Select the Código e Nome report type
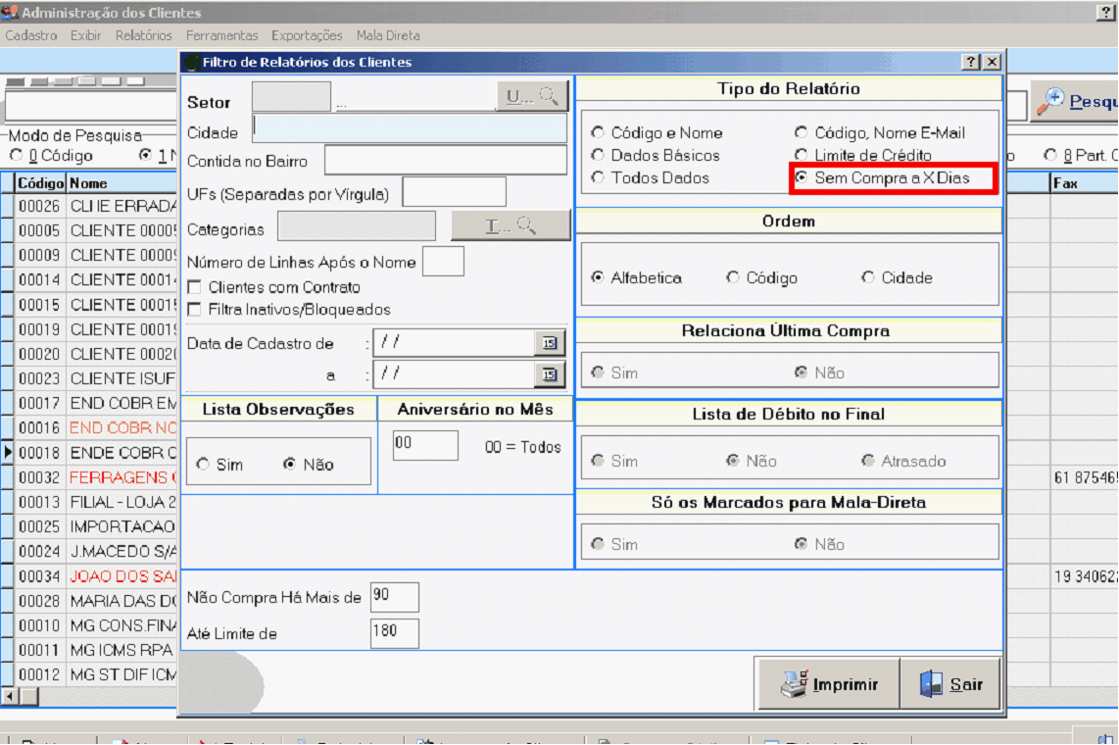Image resolution: width=1119 pixels, height=745 pixels. click(598, 132)
